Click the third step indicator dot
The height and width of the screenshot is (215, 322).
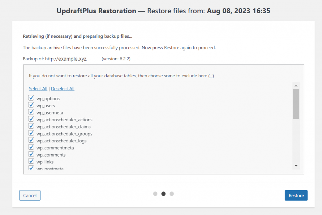172,194
